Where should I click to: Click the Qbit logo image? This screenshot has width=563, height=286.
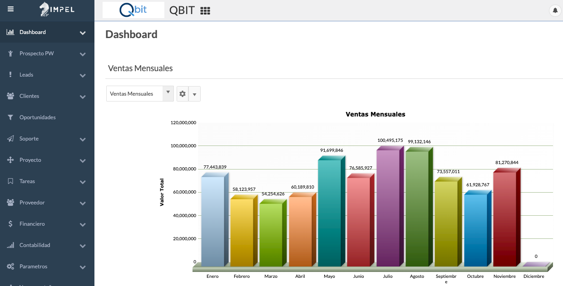(x=133, y=10)
